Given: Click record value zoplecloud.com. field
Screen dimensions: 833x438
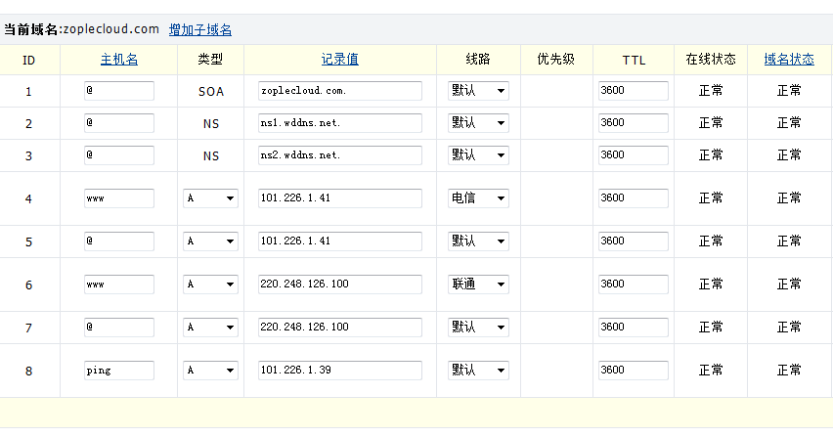Looking at the screenshot, I should [339, 91].
